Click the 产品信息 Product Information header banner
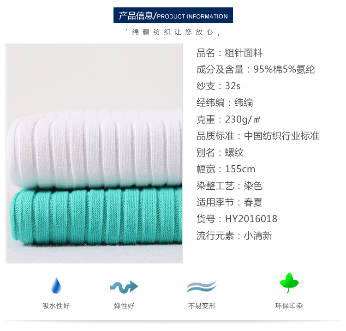The width and height of the screenshot is (346, 331). click(173, 15)
